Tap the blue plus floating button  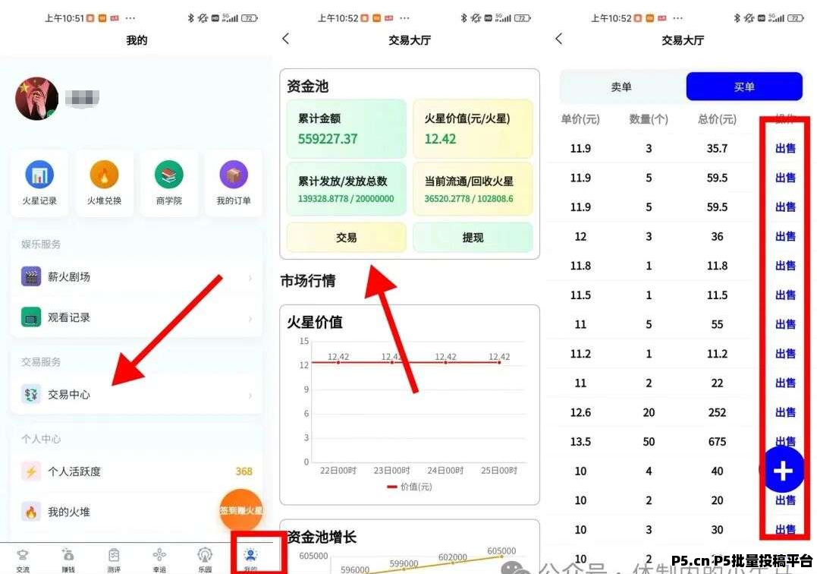(782, 471)
